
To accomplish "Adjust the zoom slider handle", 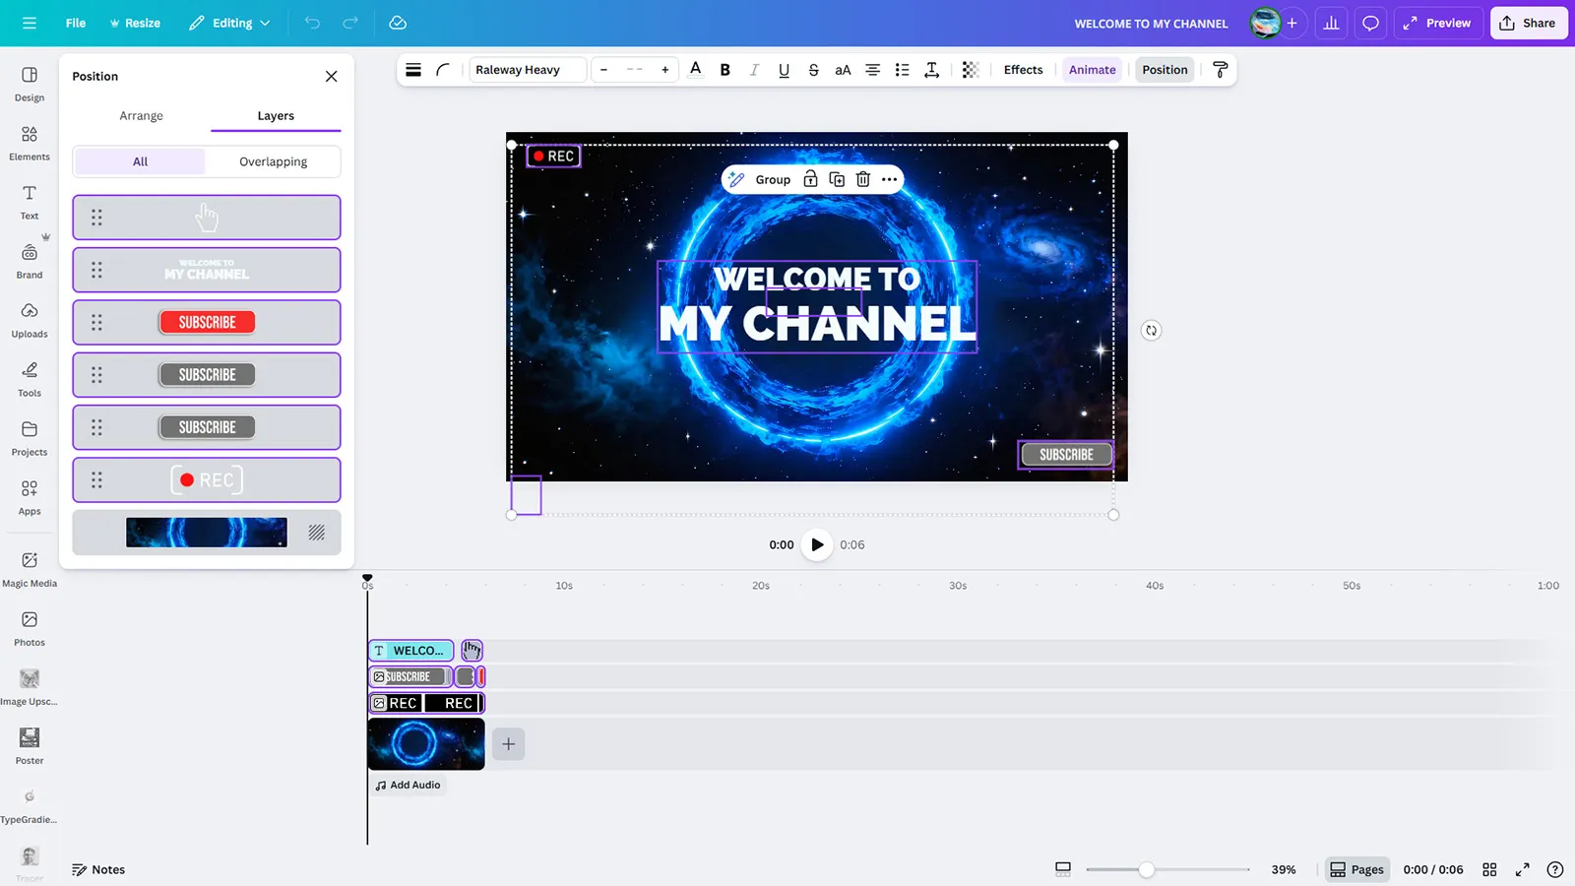I will coord(1146,869).
